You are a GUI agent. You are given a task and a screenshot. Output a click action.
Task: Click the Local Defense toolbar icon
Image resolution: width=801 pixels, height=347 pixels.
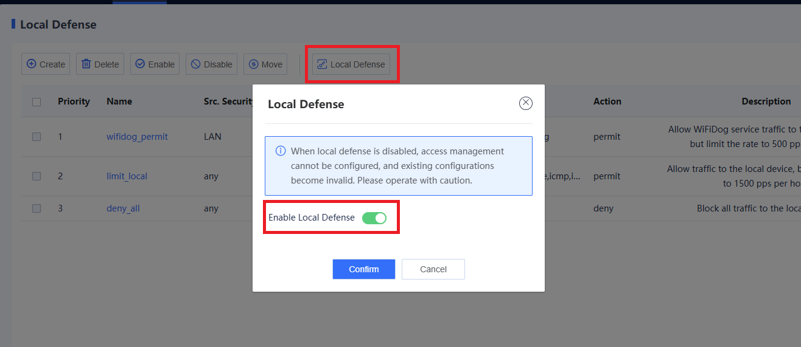click(x=323, y=64)
